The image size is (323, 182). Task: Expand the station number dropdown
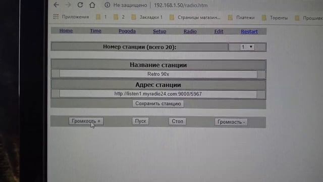coord(247,47)
